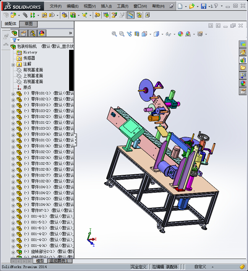Click the Apply Scene icon
248x271 pixels.
pyautogui.click(x=188, y=34)
